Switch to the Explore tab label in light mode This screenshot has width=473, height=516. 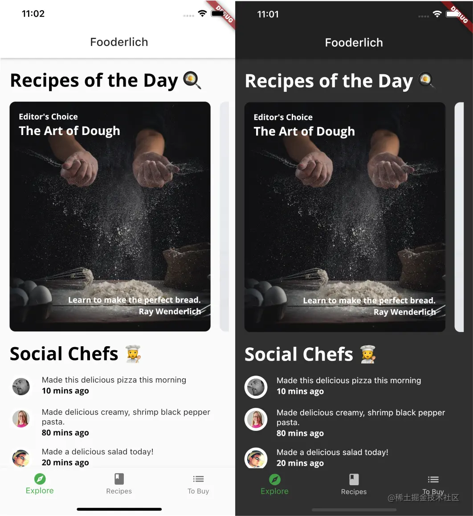pos(40,491)
